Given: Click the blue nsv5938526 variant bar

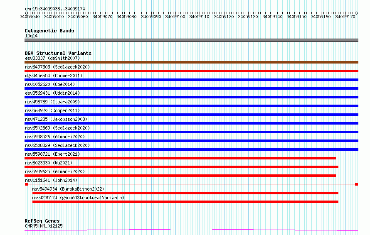Looking at the screenshot, I should (x=191, y=141).
